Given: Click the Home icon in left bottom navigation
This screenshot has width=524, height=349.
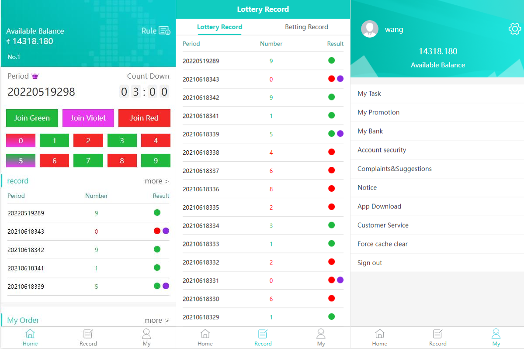Looking at the screenshot, I should pos(30,337).
